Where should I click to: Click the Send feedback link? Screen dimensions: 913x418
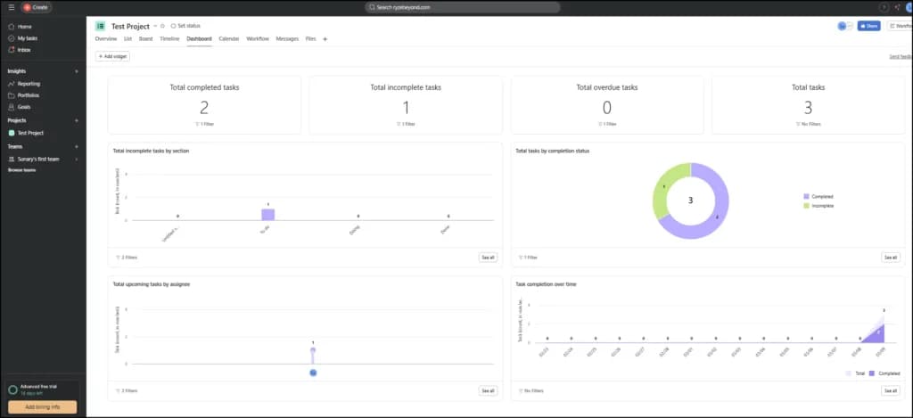click(901, 56)
